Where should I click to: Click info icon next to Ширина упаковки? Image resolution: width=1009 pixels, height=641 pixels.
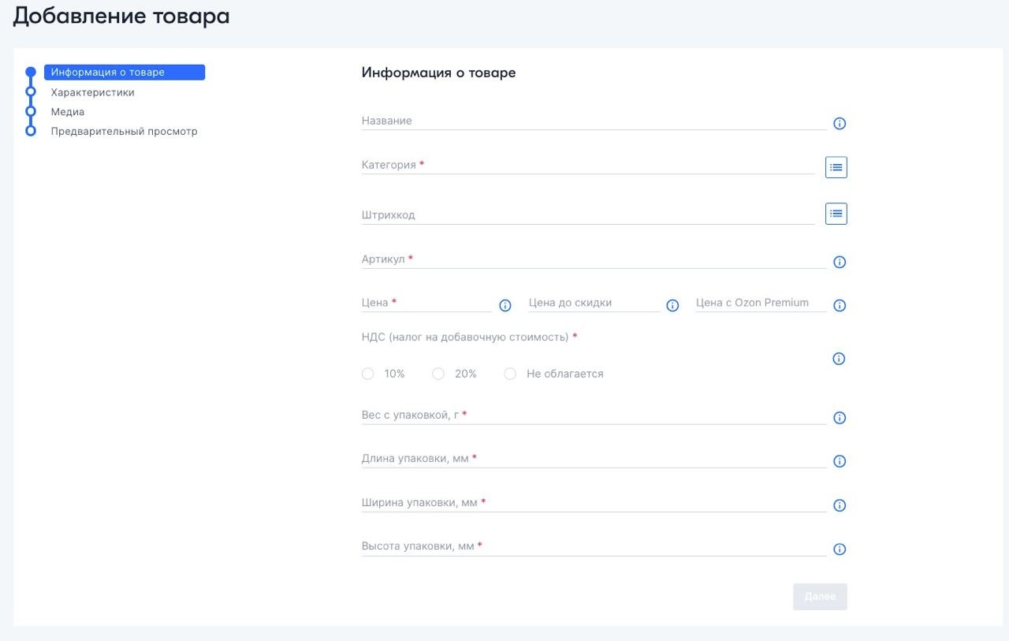tap(840, 505)
